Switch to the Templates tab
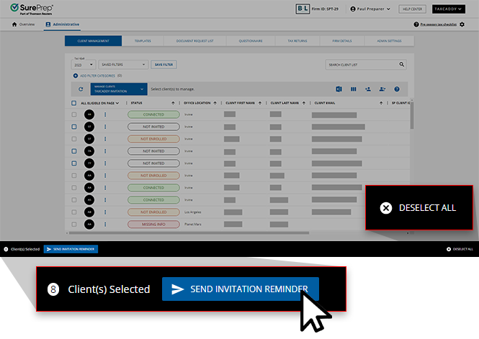 pos(142,42)
